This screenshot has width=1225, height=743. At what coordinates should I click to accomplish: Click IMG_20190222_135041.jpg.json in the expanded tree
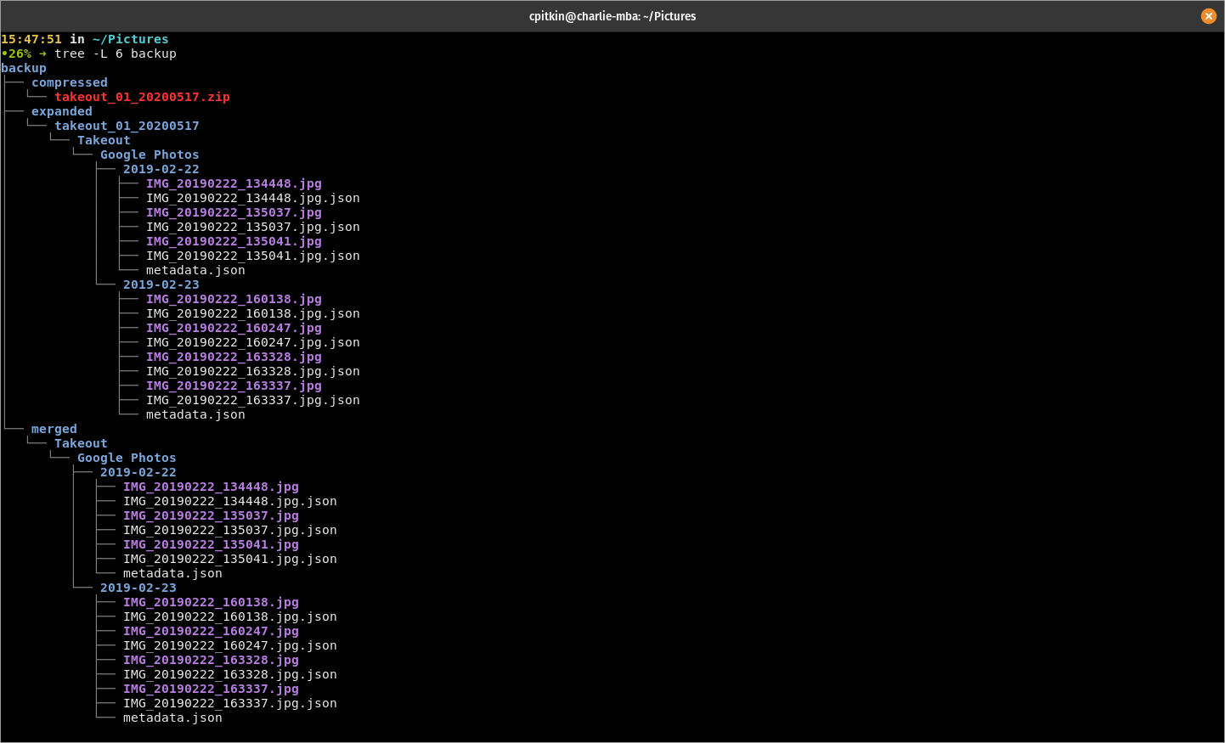(253, 256)
